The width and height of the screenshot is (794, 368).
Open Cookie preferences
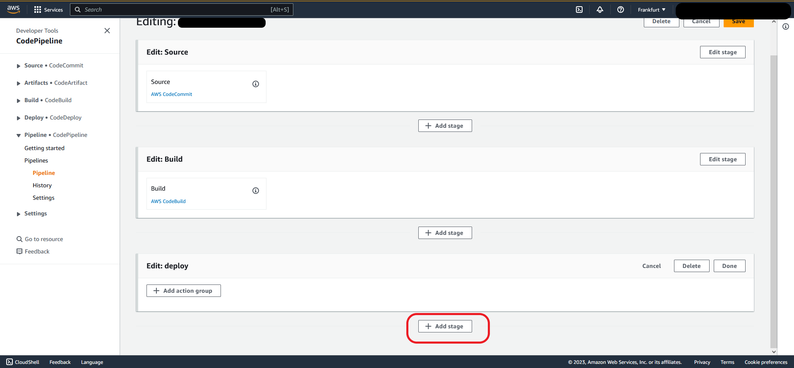coord(765,362)
